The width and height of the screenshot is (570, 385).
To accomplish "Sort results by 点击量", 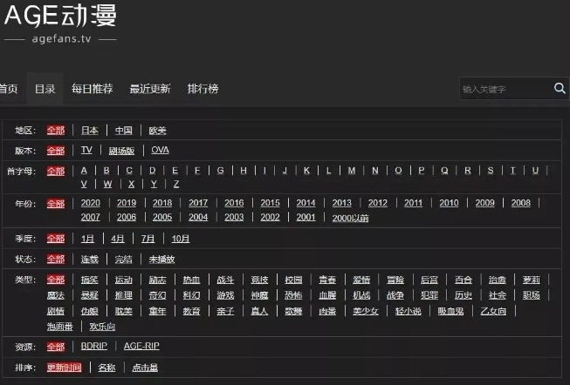I will [145, 368].
